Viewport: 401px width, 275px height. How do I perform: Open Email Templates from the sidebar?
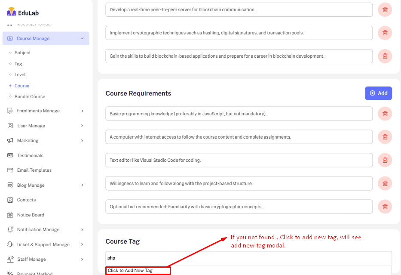tap(34, 170)
